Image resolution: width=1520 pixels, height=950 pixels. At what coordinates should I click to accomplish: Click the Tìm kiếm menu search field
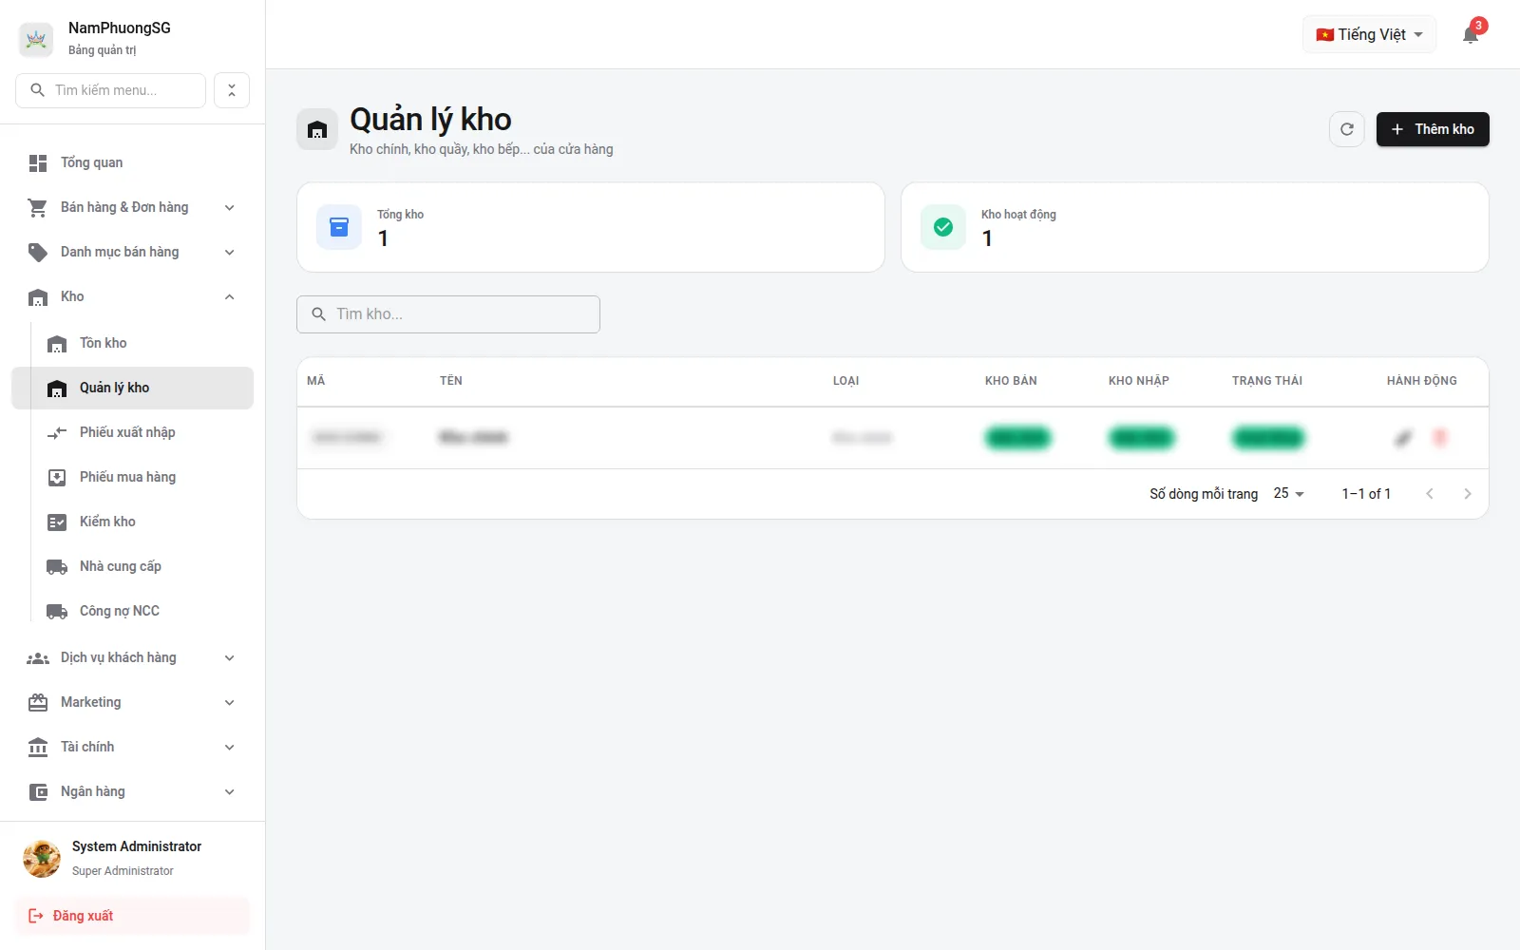click(x=110, y=90)
